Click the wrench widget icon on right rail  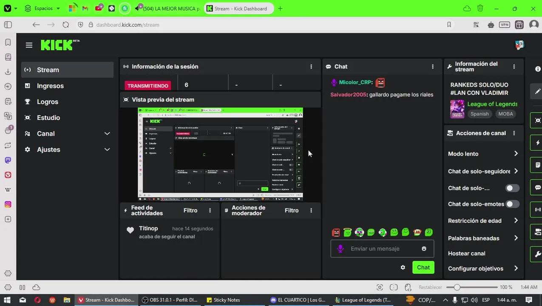(537, 254)
